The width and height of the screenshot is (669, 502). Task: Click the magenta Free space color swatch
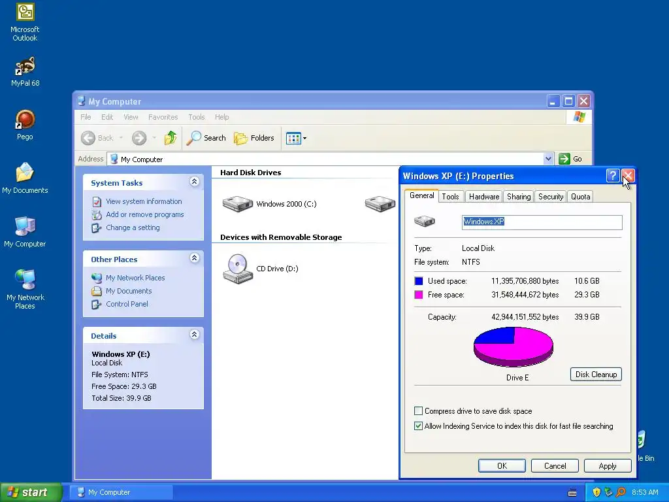click(419, 295)
